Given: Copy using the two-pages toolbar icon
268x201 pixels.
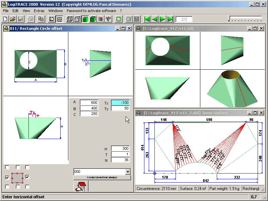Looking at the screenshot, I should [41, 19].
